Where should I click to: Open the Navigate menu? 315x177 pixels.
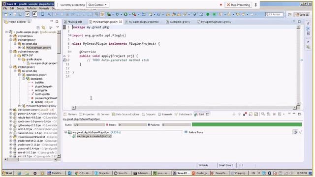[44, 8]
